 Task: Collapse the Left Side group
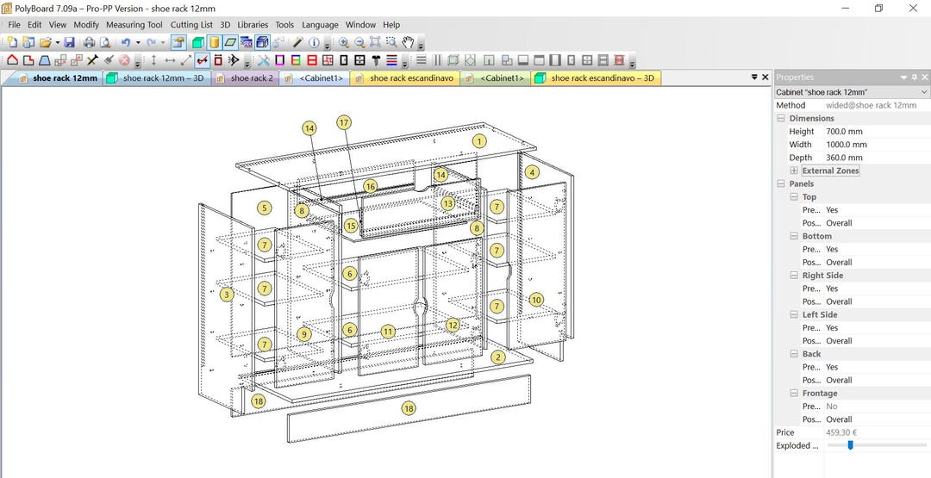(x=794, y=315)
